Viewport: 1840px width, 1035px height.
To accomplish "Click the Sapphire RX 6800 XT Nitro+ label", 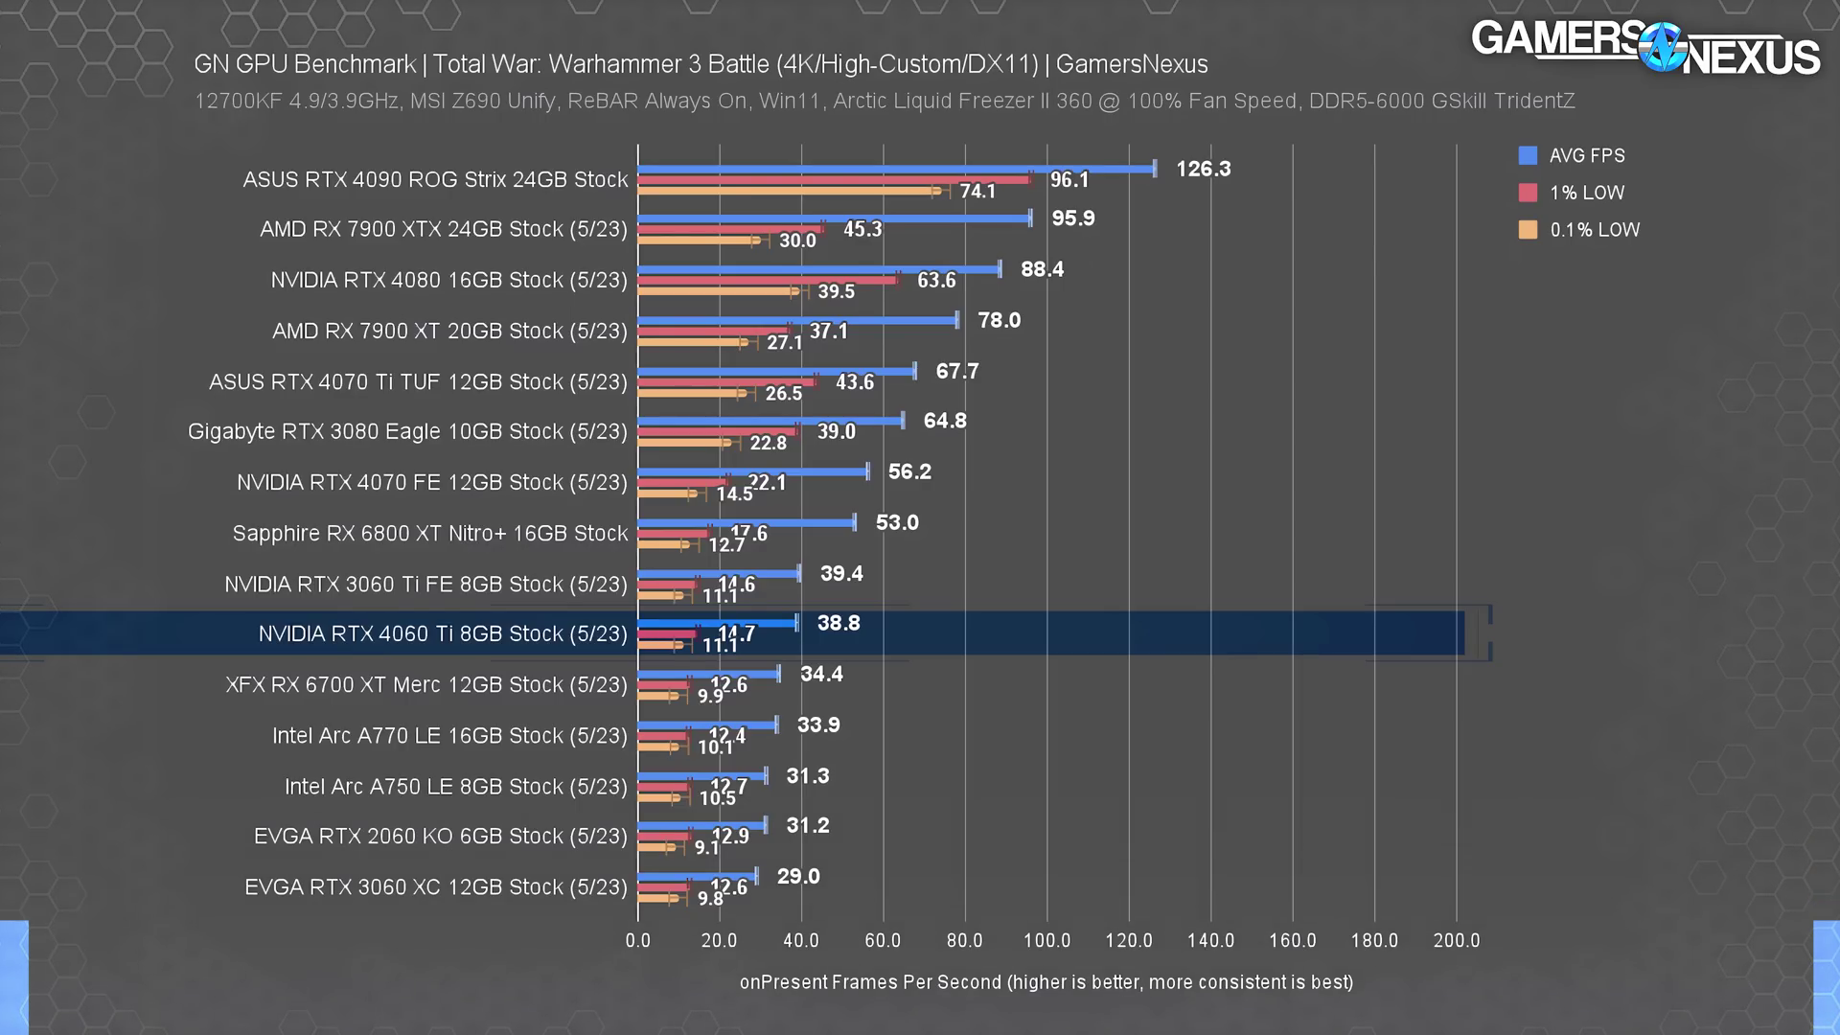I will coord(429,534).
